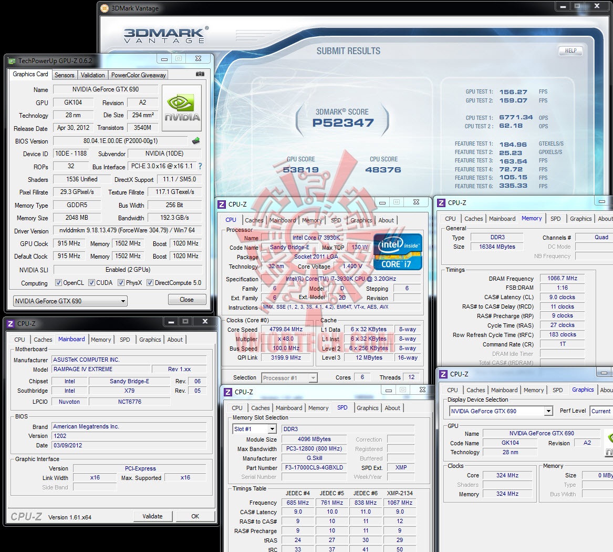Viewport: 613px width, 552px height.
Task: Click the NVIDIA SLI Enabled (2 GPUs) field
Action: (128, 270)
